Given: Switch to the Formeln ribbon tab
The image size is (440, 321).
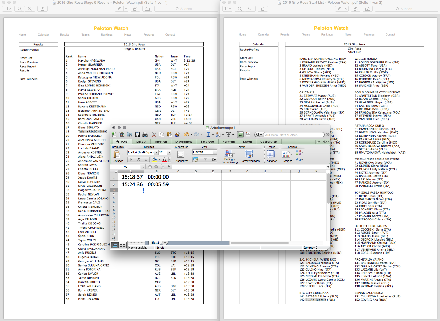Looking at the screenshot, I should [228, 142].
